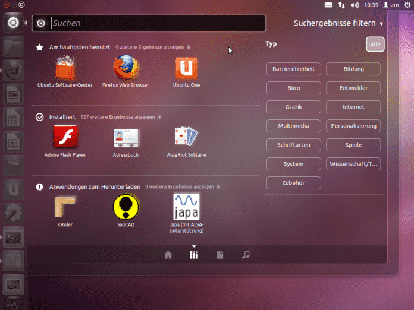The width and height of the screenshot is (414, 310).
Task: Open the sound volume indicator
Action: (355, 5)
